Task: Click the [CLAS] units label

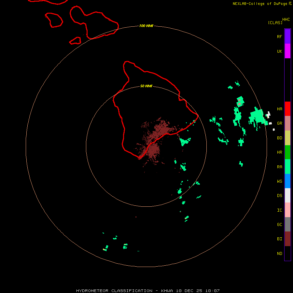Action: 275,22
